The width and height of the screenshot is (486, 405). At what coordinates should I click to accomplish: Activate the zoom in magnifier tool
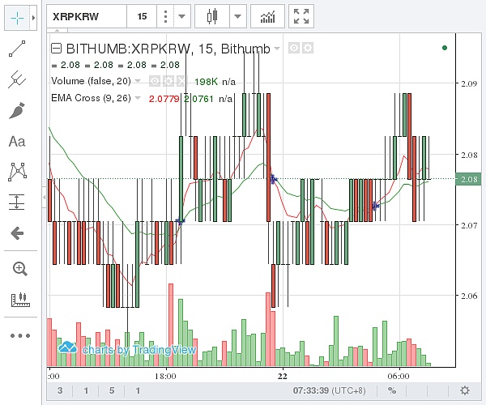(19, 269)
